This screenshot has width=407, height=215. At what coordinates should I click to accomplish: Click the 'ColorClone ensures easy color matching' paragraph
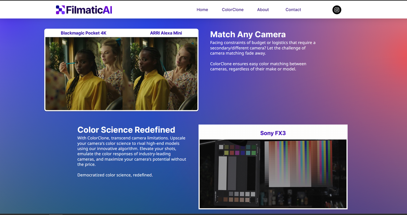tap(258, 66)
